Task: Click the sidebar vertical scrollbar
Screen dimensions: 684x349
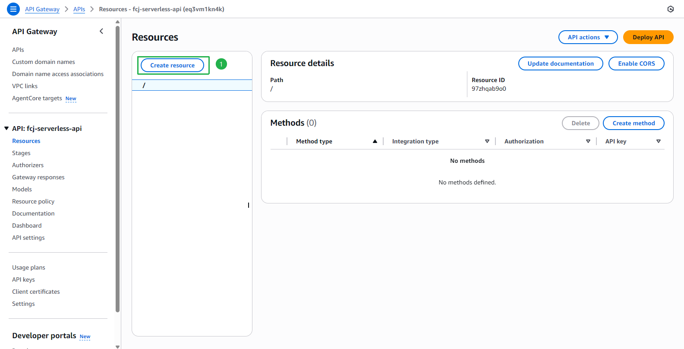Action: (x=117, y=168)
